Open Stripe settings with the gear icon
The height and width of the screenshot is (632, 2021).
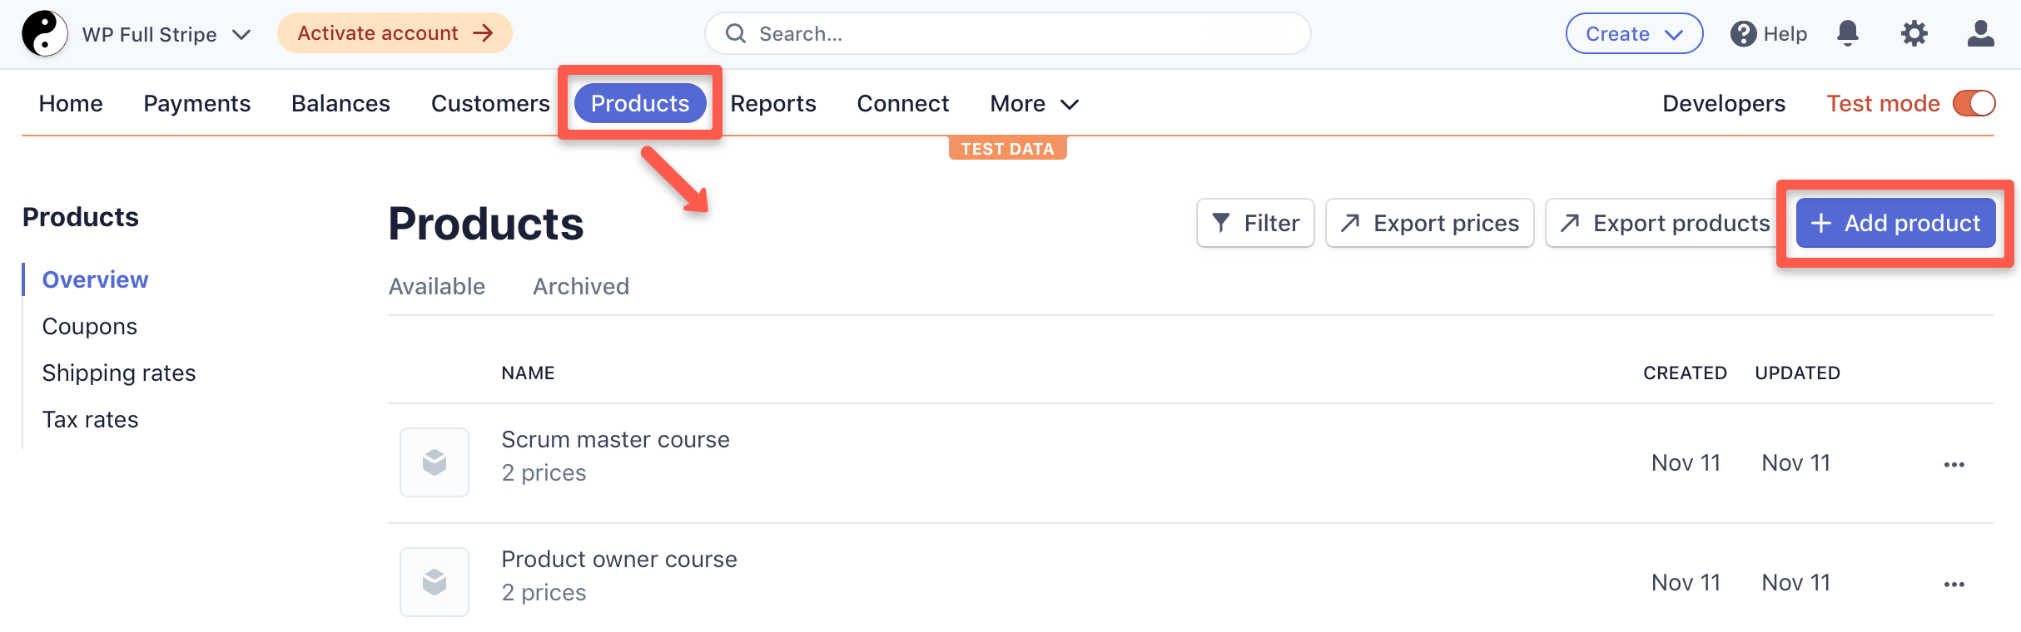(1914, 33)
